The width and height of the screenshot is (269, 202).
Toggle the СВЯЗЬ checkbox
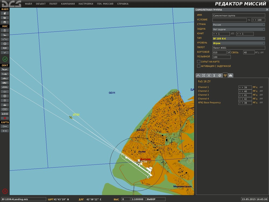[229, 53]
